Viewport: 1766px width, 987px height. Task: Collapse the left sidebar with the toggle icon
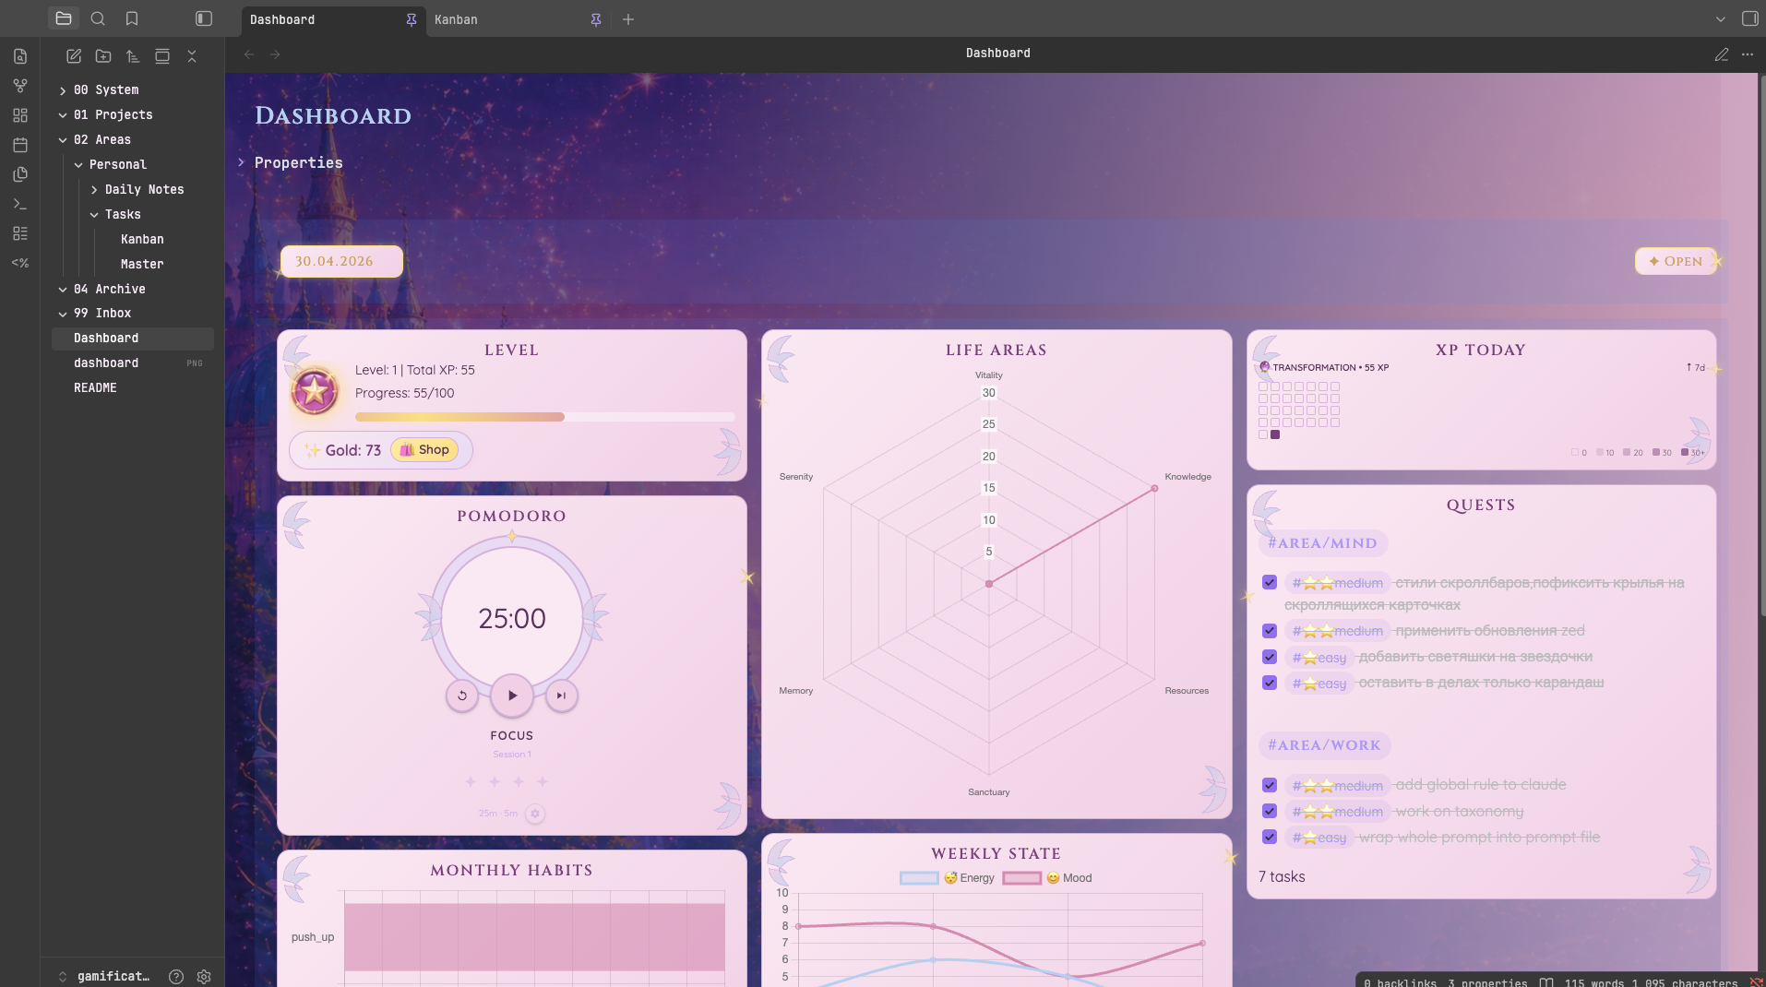point(204,18)
